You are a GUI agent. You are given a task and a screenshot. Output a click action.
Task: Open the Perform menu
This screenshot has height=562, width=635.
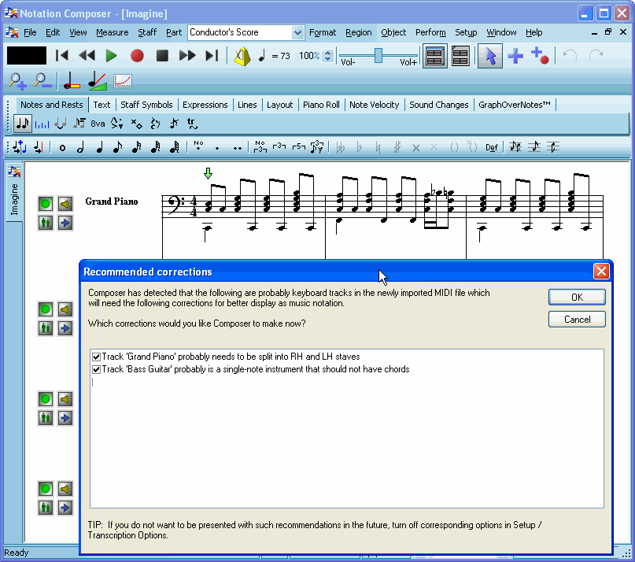pos(430,32)
